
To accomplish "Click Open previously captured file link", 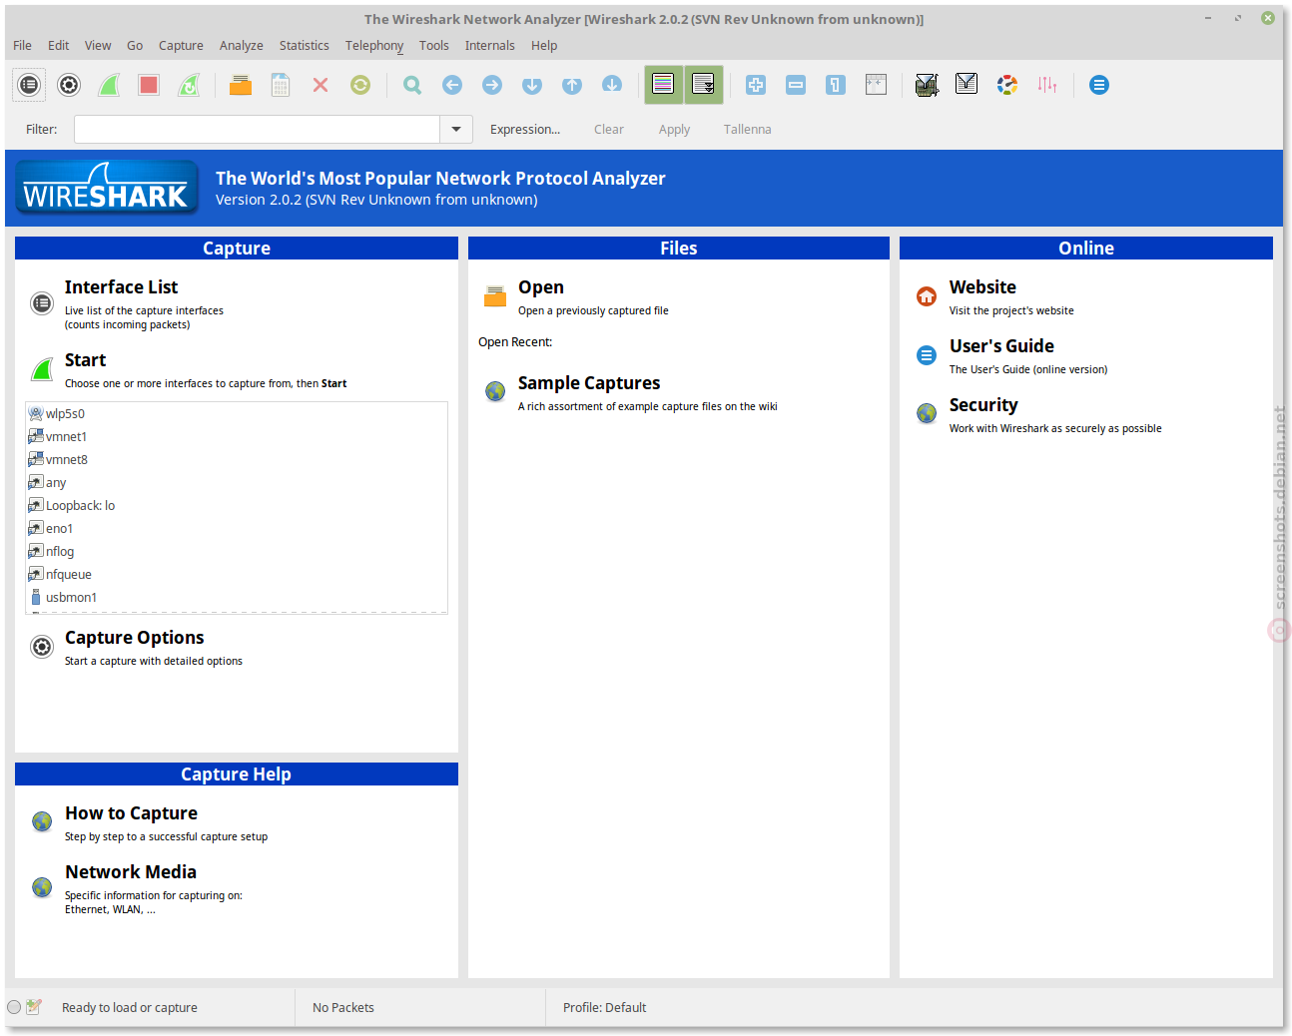I will 541,287.
